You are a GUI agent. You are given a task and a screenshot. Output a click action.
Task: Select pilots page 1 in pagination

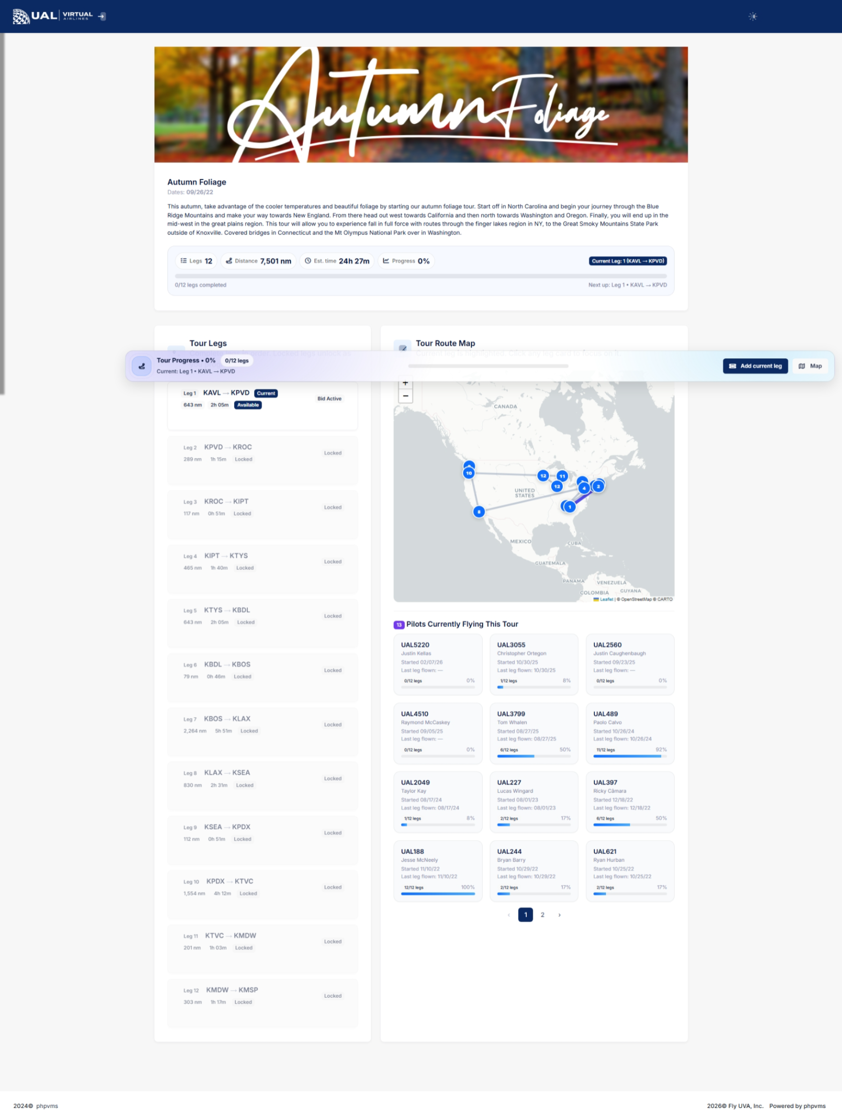525,915
